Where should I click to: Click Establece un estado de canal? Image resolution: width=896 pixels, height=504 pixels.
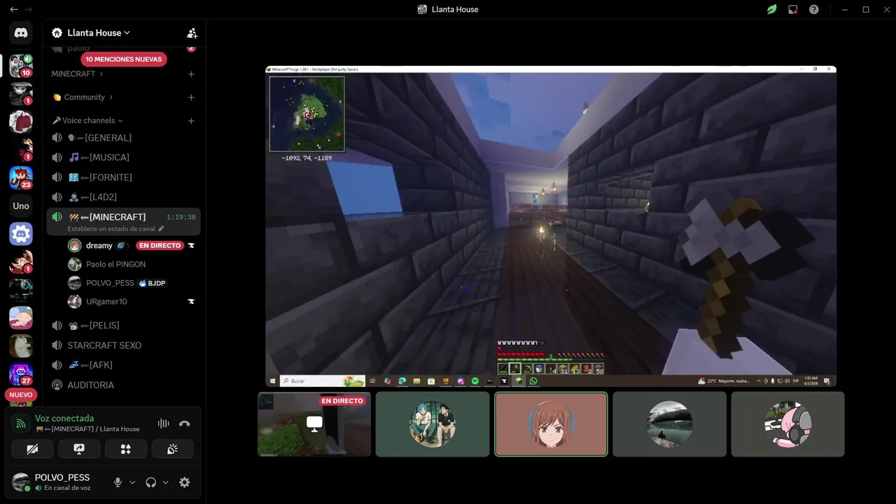click(x=111, y=229)
